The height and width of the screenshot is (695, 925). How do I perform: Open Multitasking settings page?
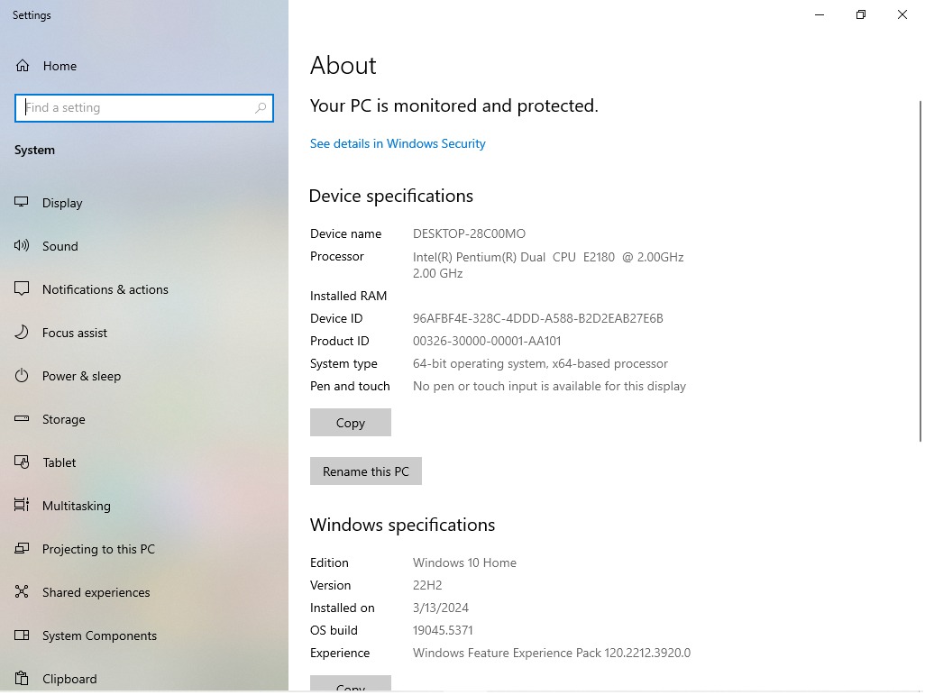[77, 506]
